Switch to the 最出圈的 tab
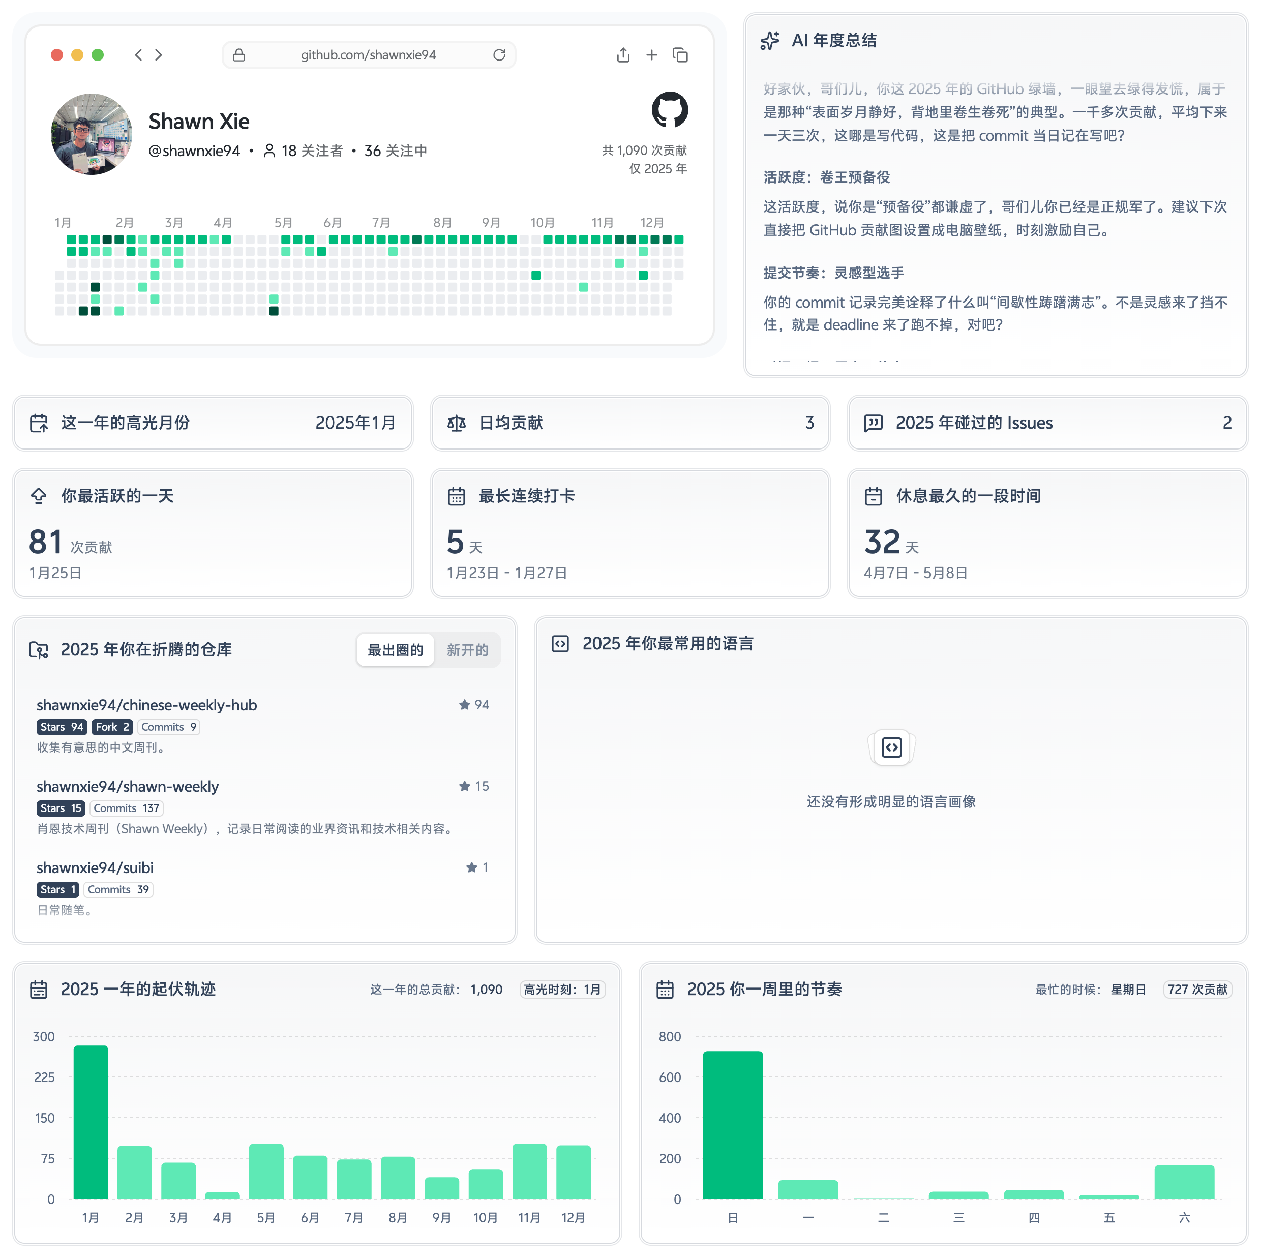 click(x=396, y=649)
